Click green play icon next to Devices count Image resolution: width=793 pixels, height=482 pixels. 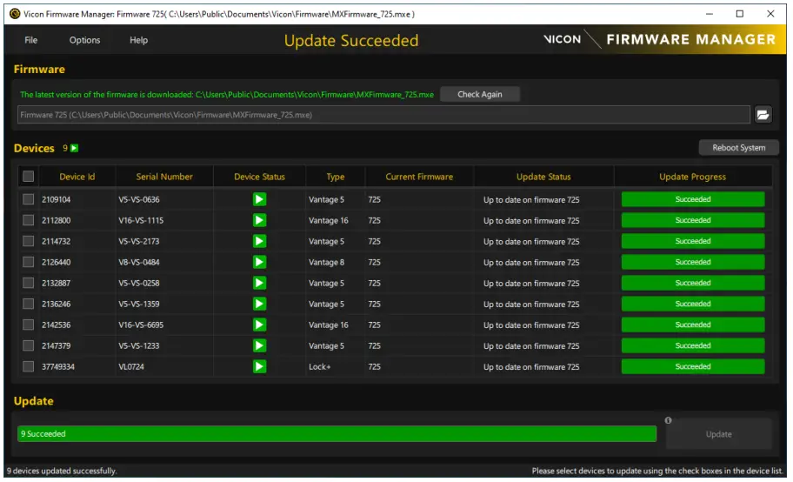(x=75, y=148)
